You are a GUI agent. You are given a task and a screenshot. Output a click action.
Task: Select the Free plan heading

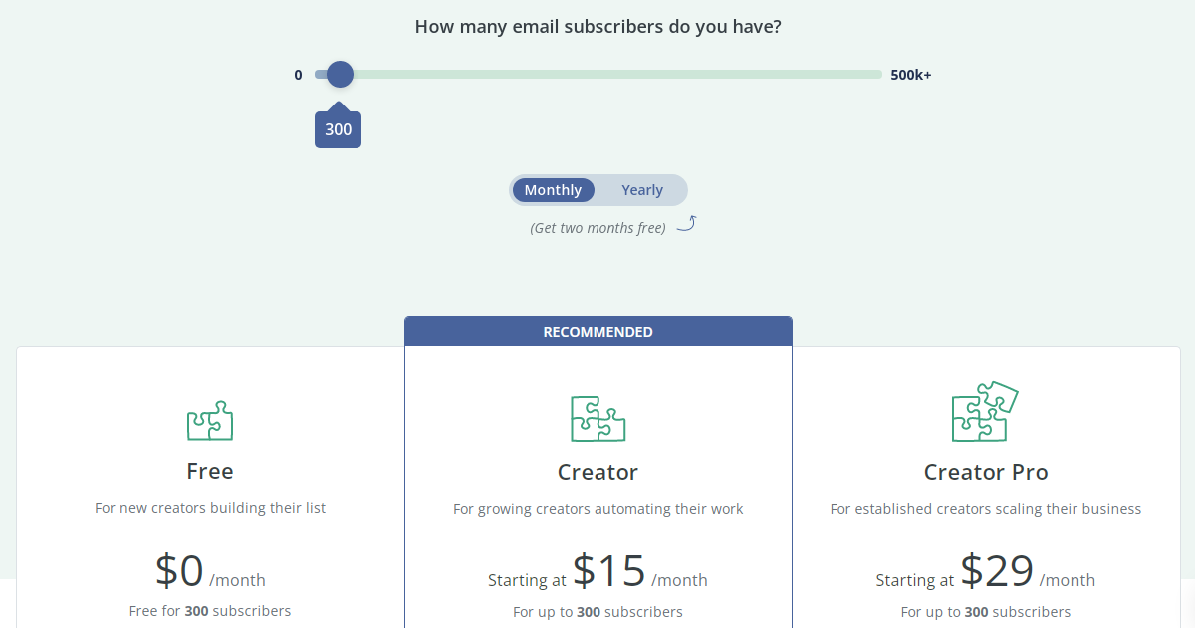pos(210,470)
